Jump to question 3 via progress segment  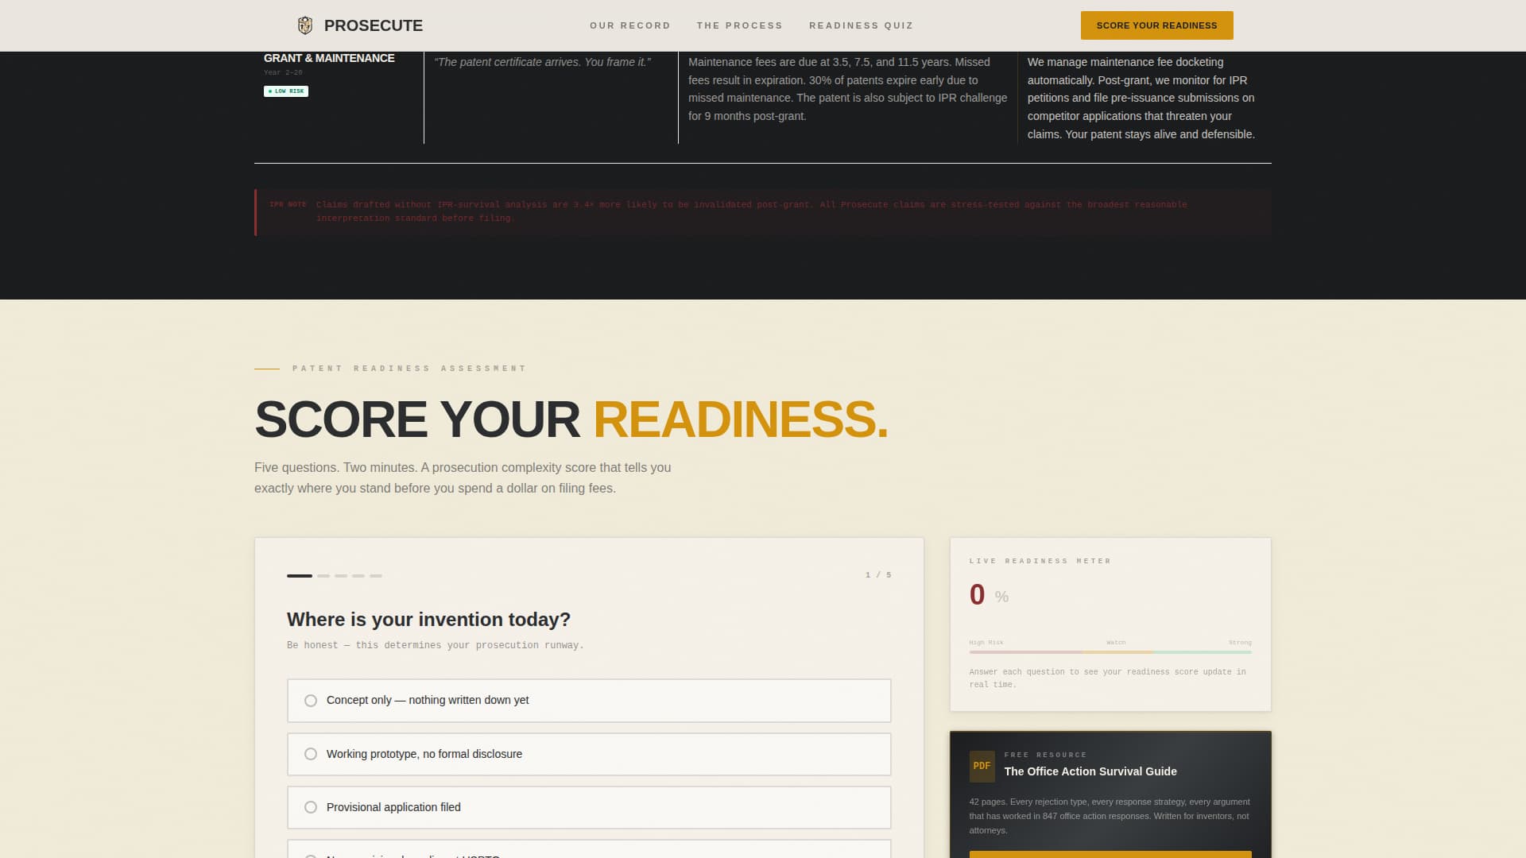pyautogui.click(x=342, y=576)
